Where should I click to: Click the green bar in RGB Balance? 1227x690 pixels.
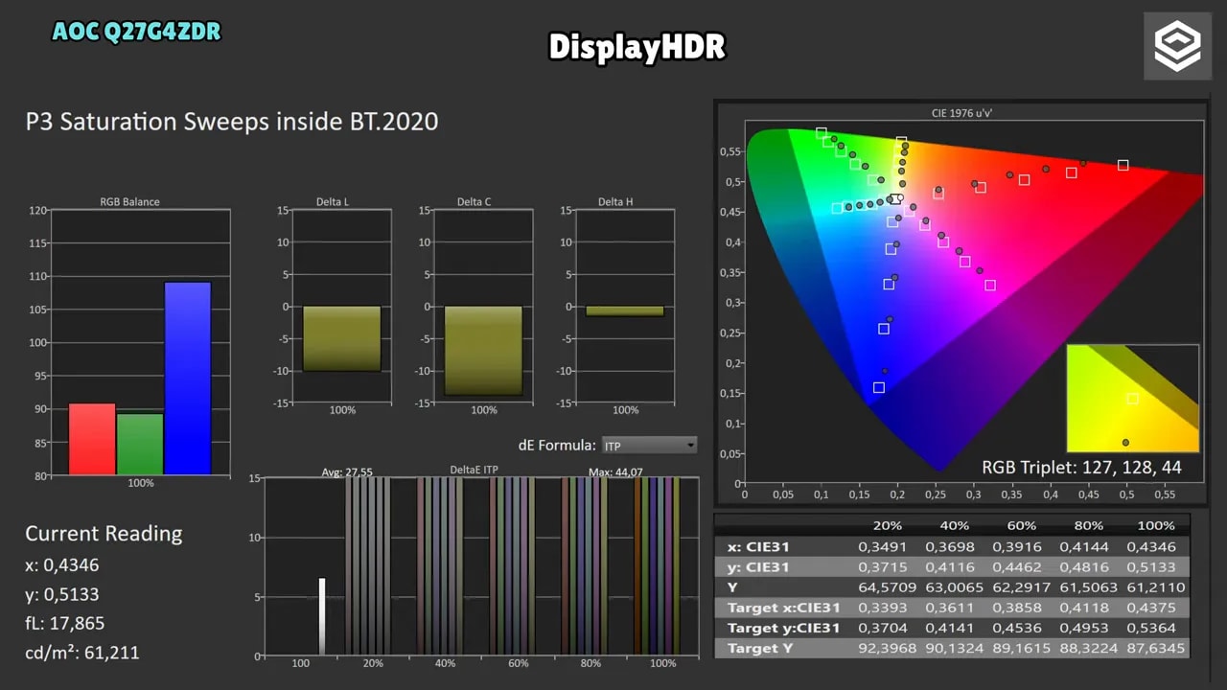pyautogui.click(x=140, y=444)
